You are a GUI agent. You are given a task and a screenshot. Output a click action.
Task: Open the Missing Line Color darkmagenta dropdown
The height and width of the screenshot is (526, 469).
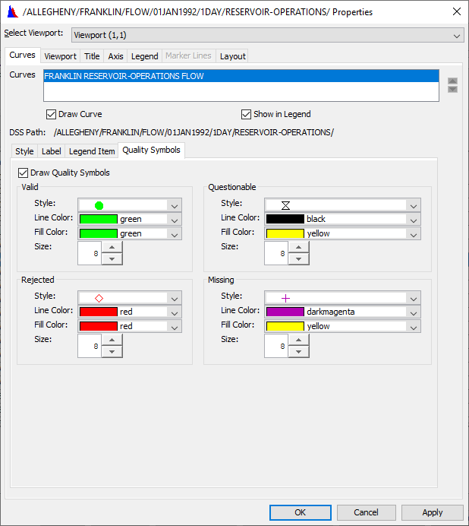[x=413, y=312]
